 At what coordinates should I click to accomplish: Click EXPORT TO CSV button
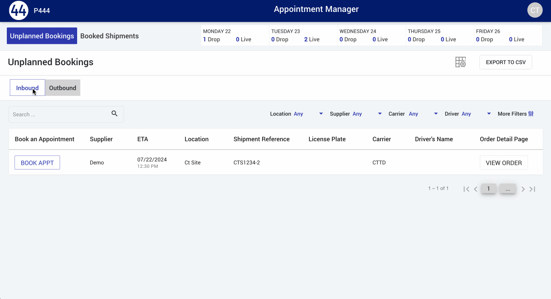pos(506,62)
